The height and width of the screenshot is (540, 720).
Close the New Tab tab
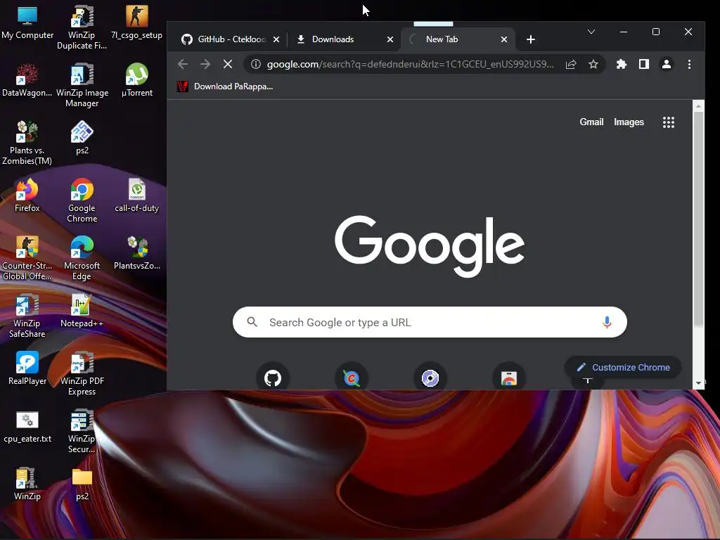click(503, 39)
